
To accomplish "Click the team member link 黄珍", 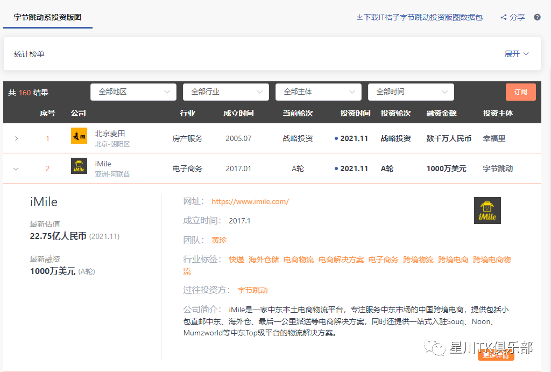I will (x=218, y=240).
